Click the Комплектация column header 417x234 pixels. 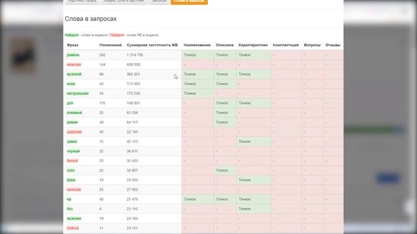(x=285, y=45)
